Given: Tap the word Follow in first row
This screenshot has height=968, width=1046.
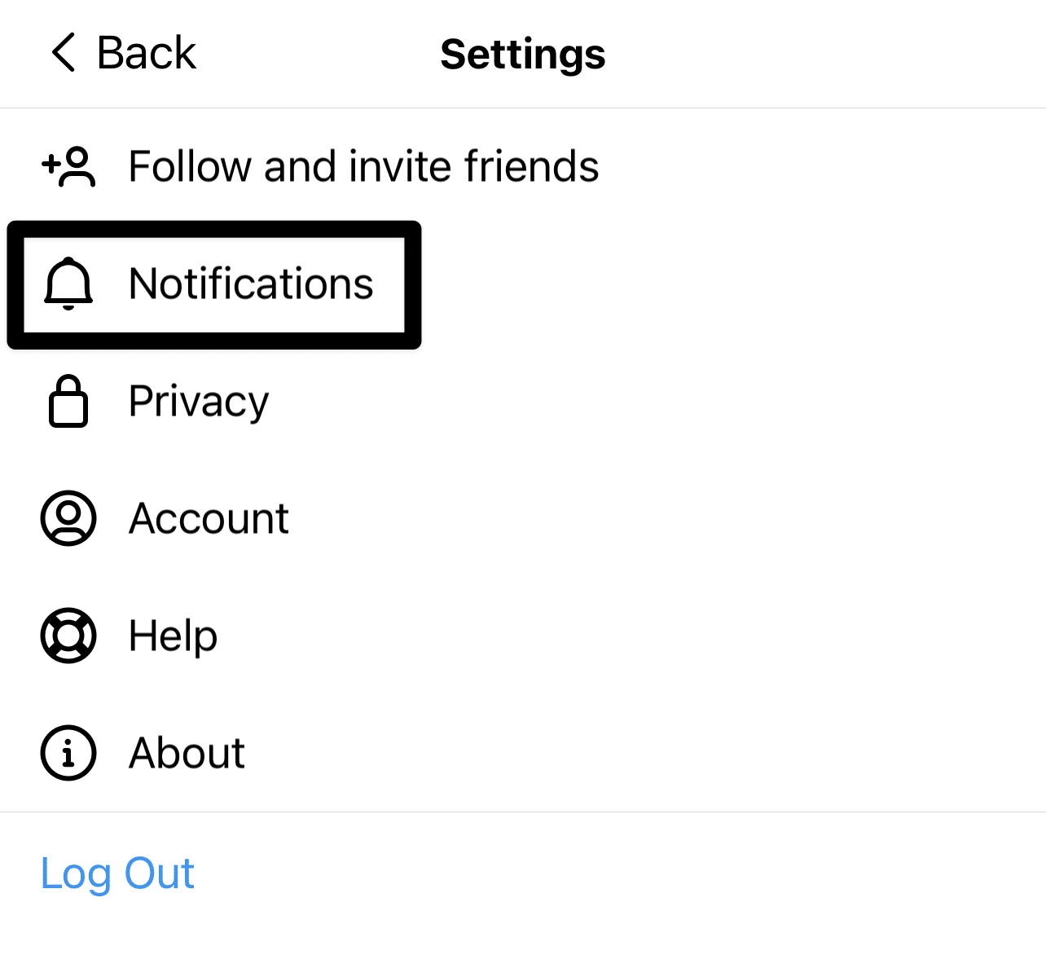Looking at the screenshot, I should 191,166.
